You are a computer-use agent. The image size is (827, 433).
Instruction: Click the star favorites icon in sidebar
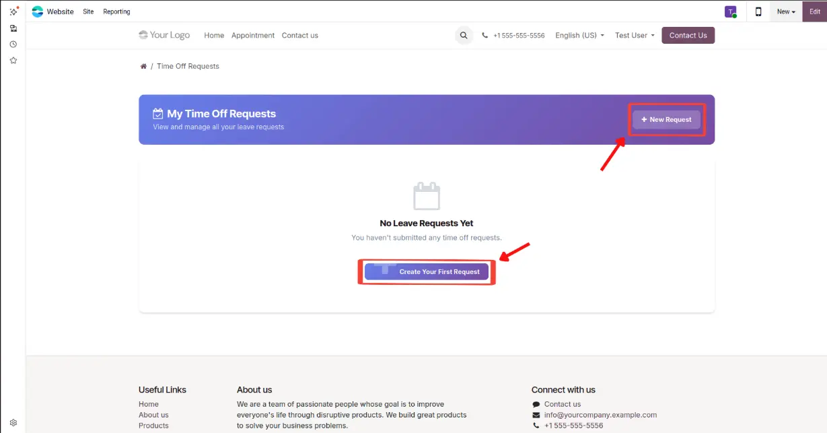(13, 61)
